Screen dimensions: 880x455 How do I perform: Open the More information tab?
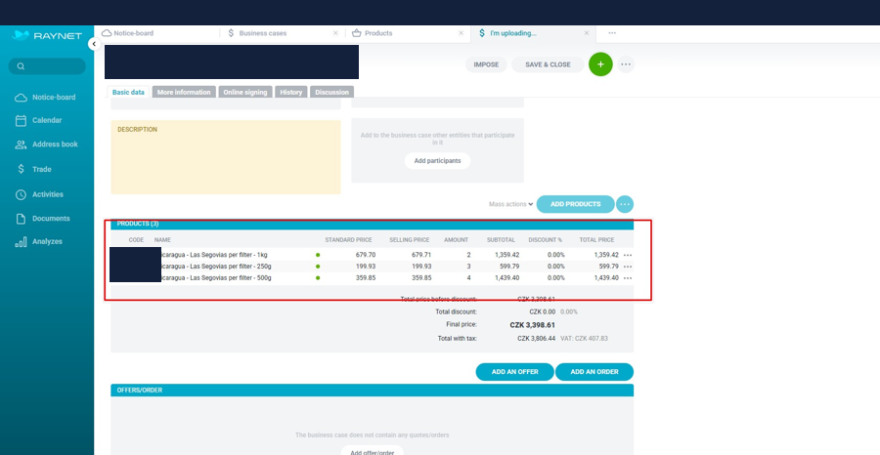click(184, 92)
